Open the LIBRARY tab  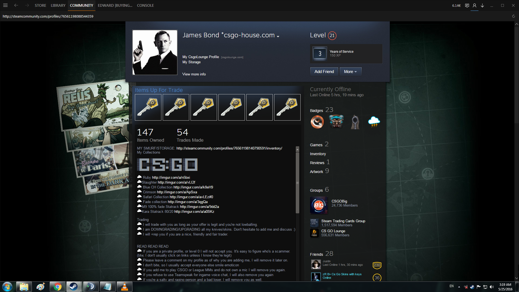coord(58,5)
